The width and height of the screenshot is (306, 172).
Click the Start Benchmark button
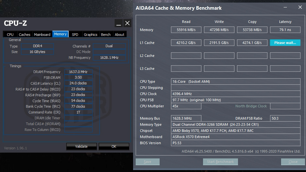[x=220, y=162]
